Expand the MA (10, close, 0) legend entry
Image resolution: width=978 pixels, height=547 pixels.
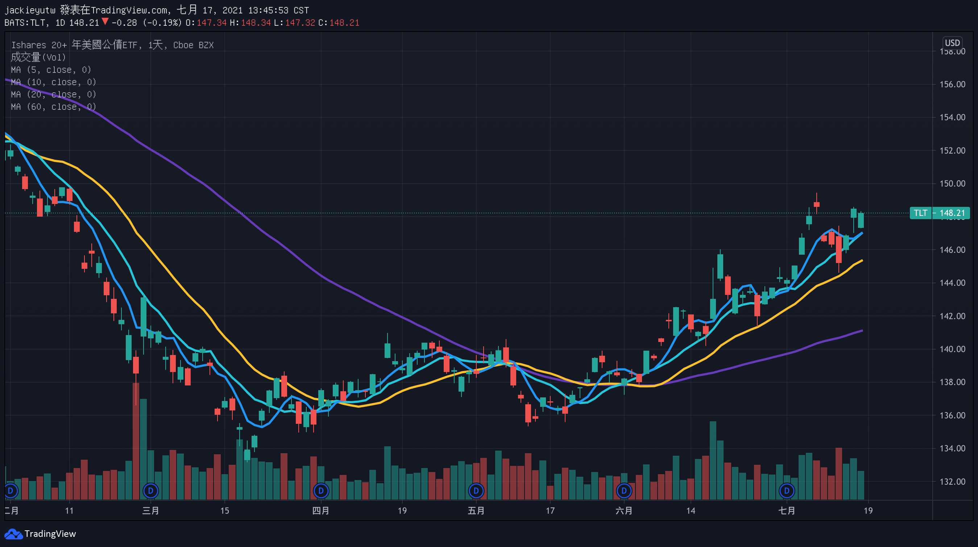click(x=53, y=82)
